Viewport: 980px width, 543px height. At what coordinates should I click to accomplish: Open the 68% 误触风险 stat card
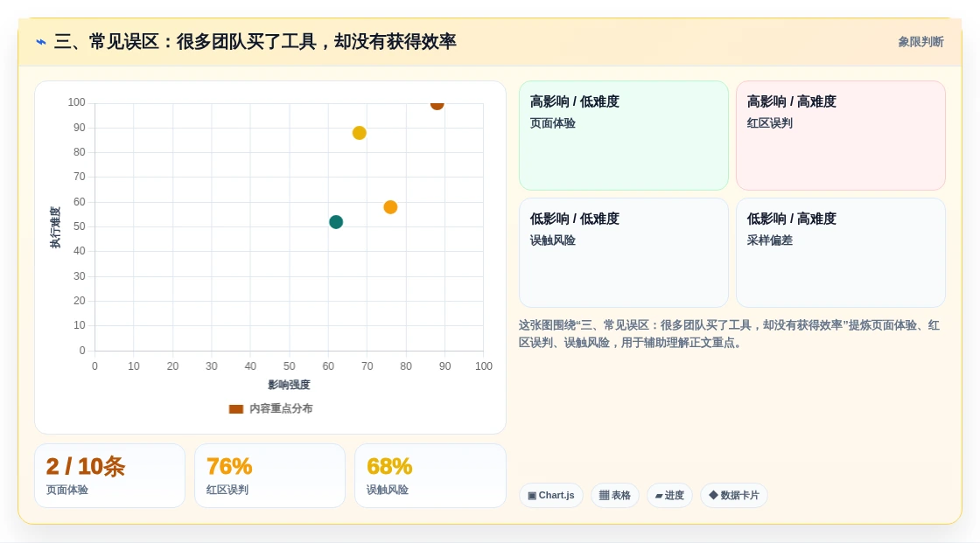point(430,476)
